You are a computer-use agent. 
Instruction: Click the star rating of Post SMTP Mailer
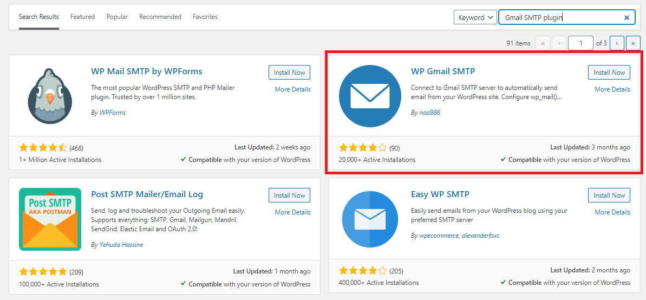pos(43,271)
